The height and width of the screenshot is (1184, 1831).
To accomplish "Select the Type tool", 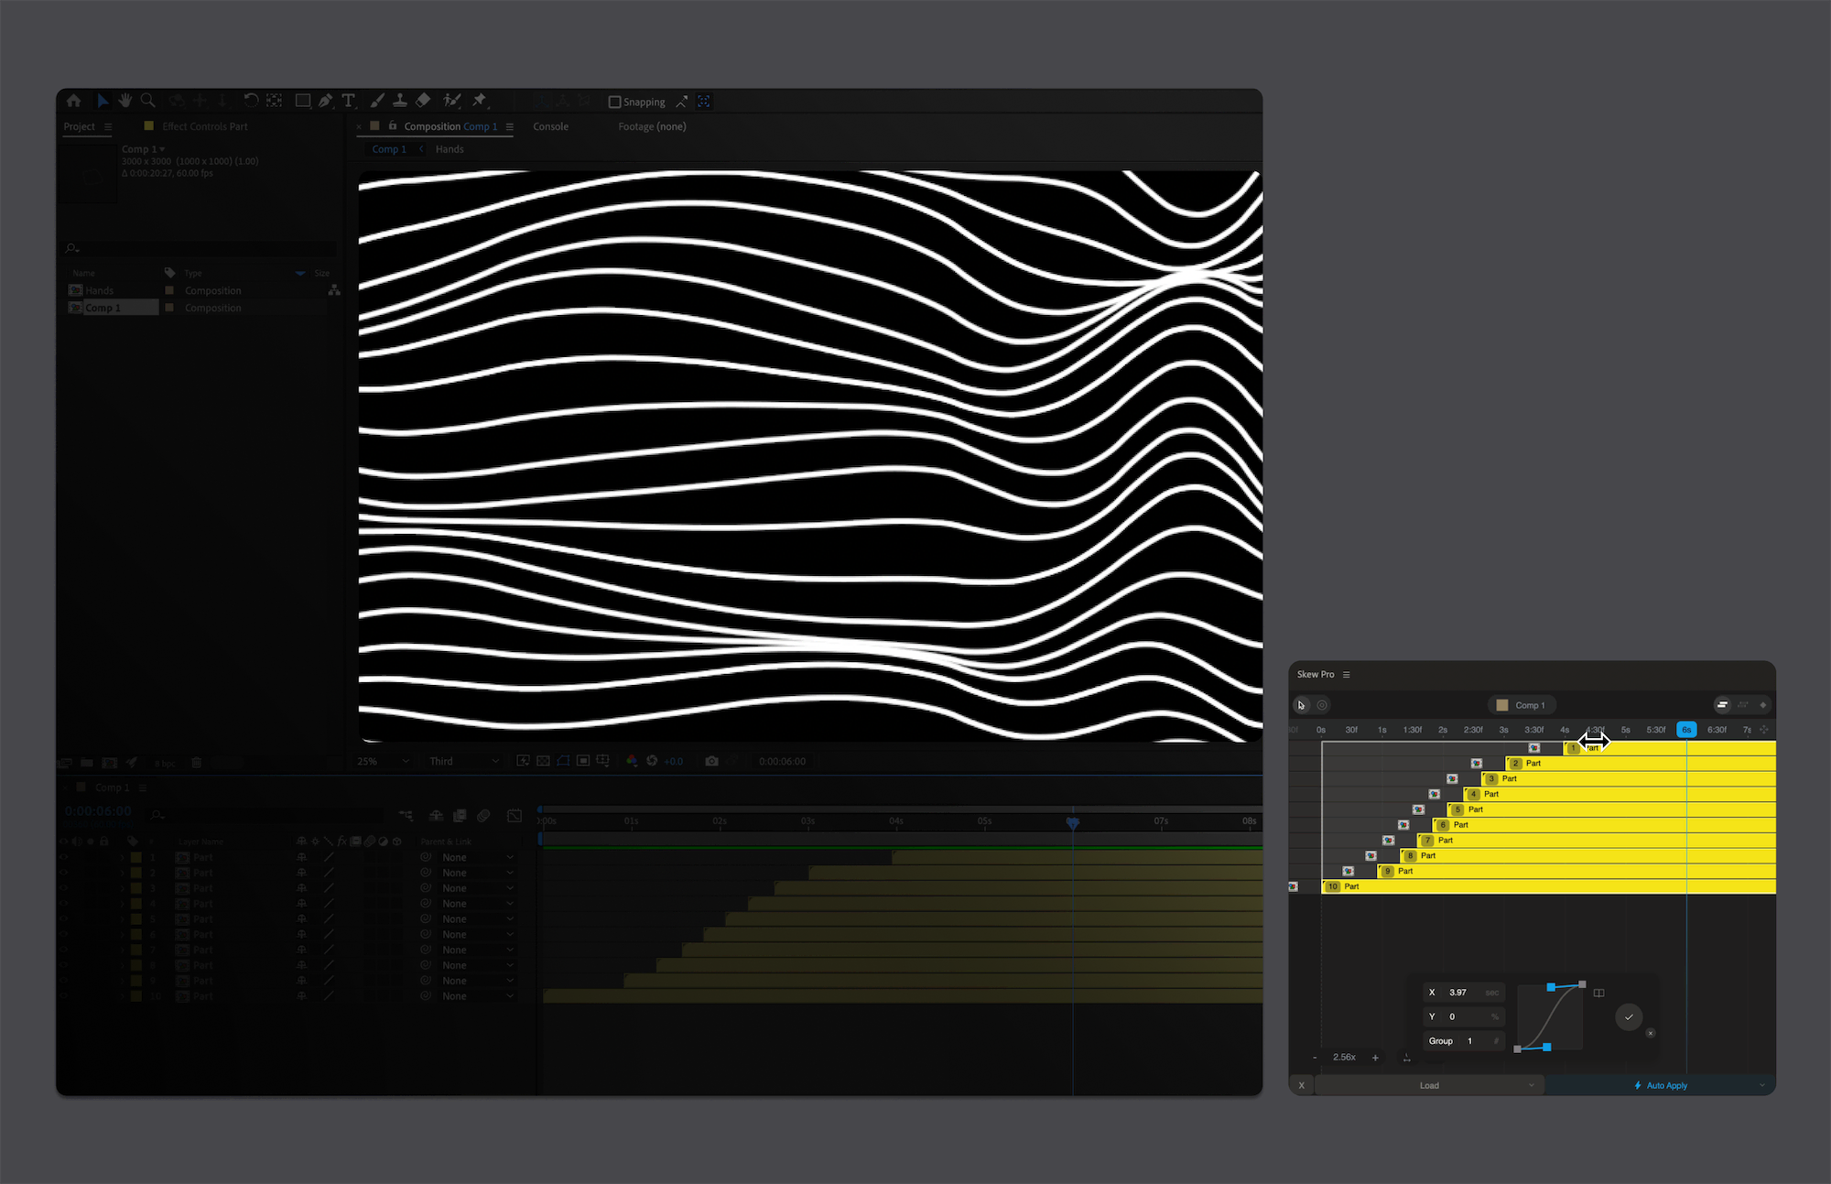I will (348, 101).
